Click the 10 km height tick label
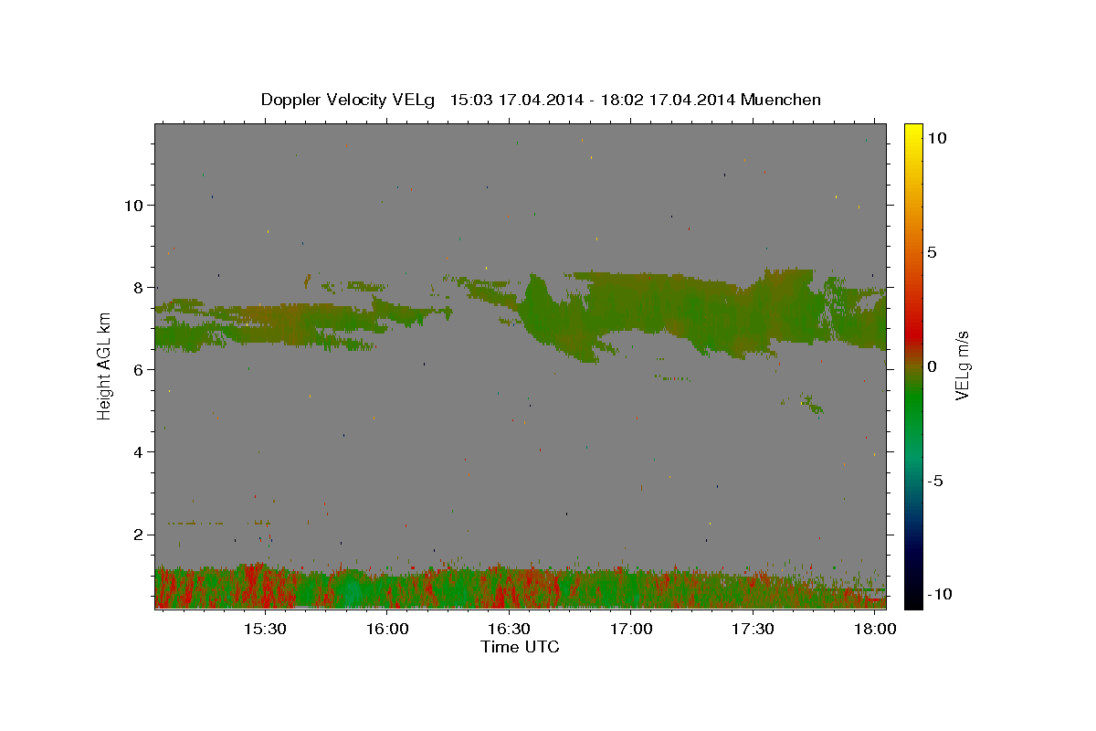Image resolution: width=1096 pixels, height=731 pixels. click(x=133, y=205)
